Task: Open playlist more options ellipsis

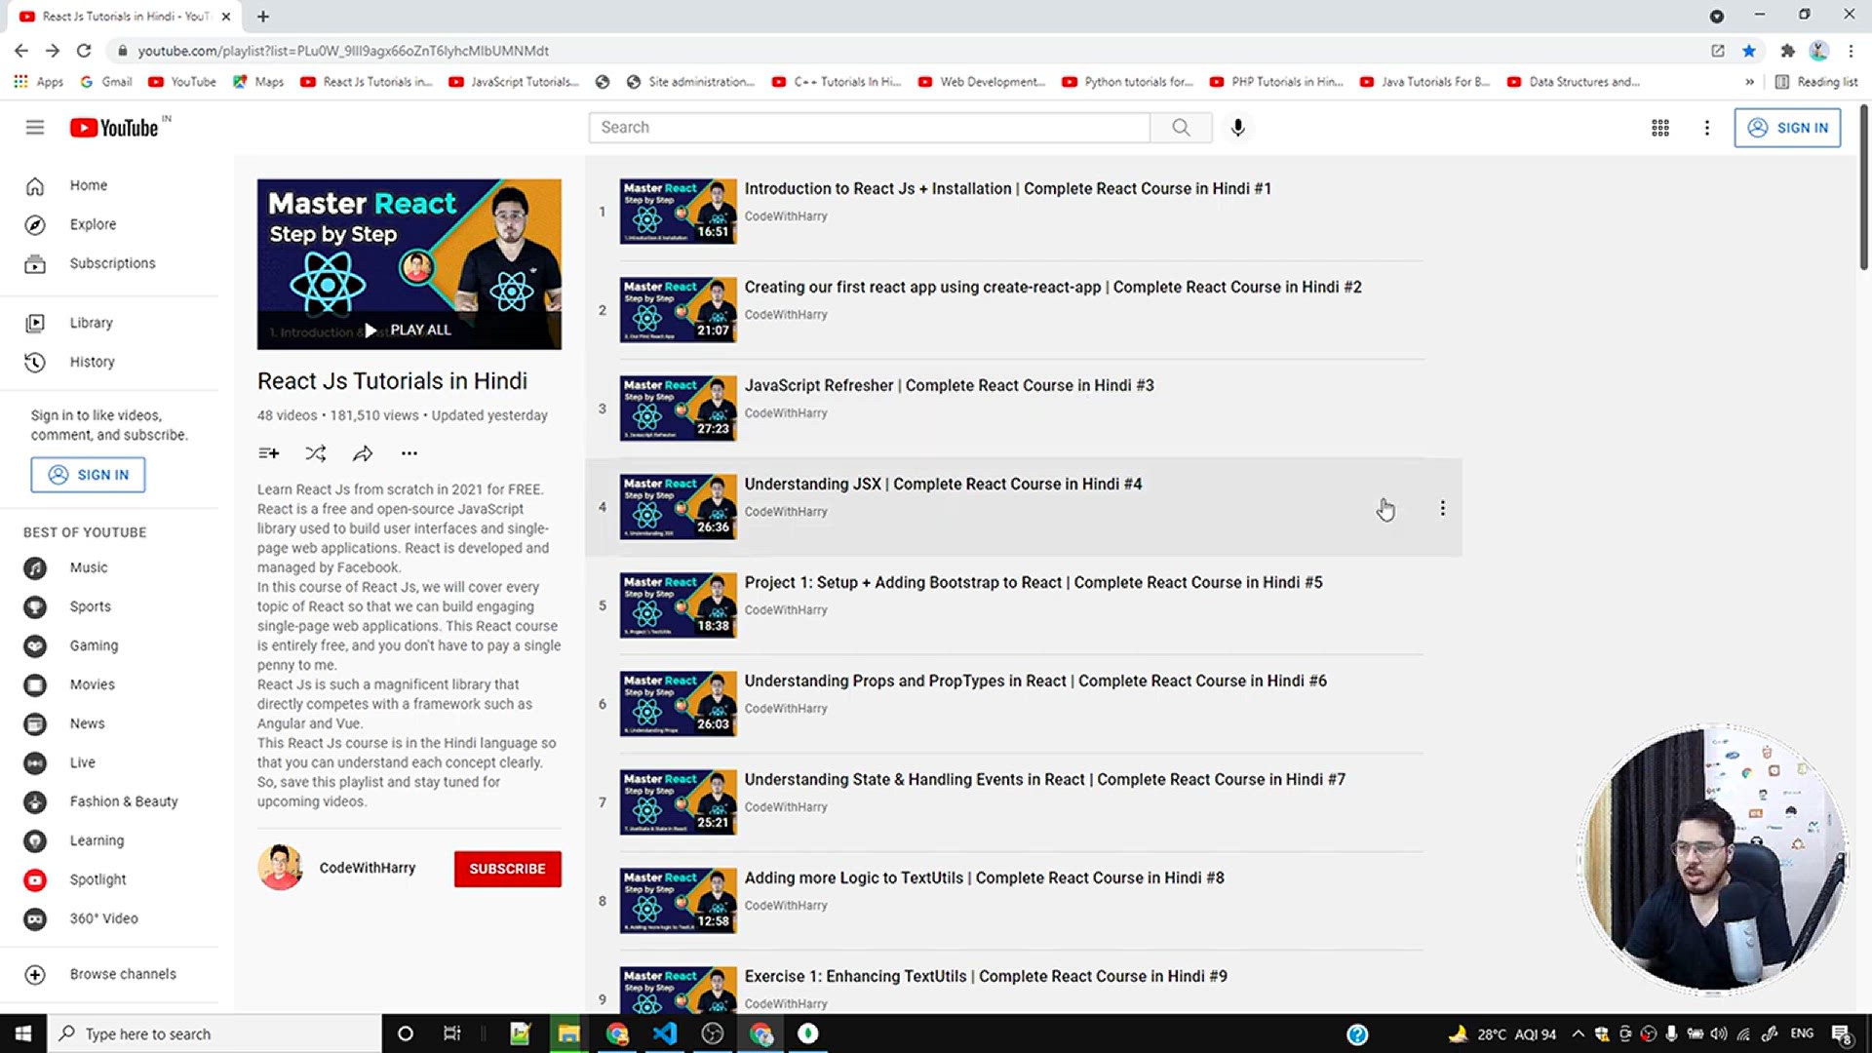Action: pos(409,453)
